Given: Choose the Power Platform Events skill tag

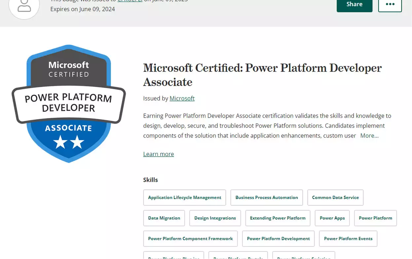Looking at the screenshot, I should pyautogui.click(x=348, y=239).
